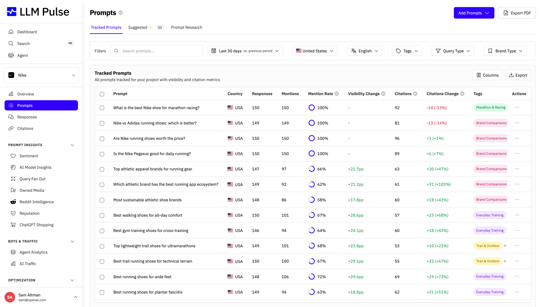Image resolution: width=543 pixels, height=307 pixels.
Task: Click the Trail & Outdoor tag on ultramarathons row
Action: (488, 246)
